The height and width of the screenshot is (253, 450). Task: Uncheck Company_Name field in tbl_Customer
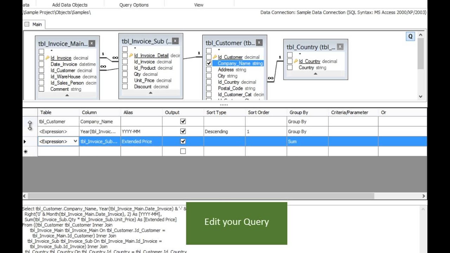point(209,63)
